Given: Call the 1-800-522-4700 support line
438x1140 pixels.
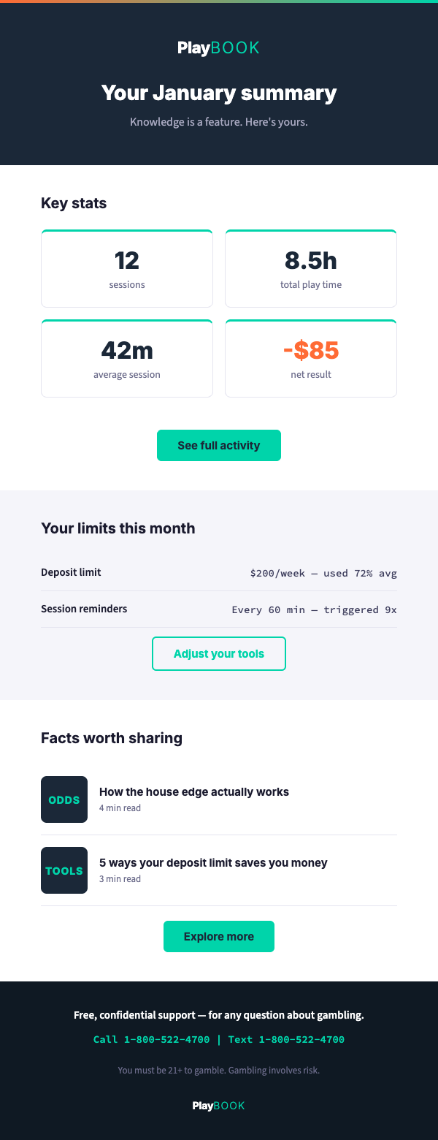Looking at the screenshot, I should click(x=151, y=1039).
